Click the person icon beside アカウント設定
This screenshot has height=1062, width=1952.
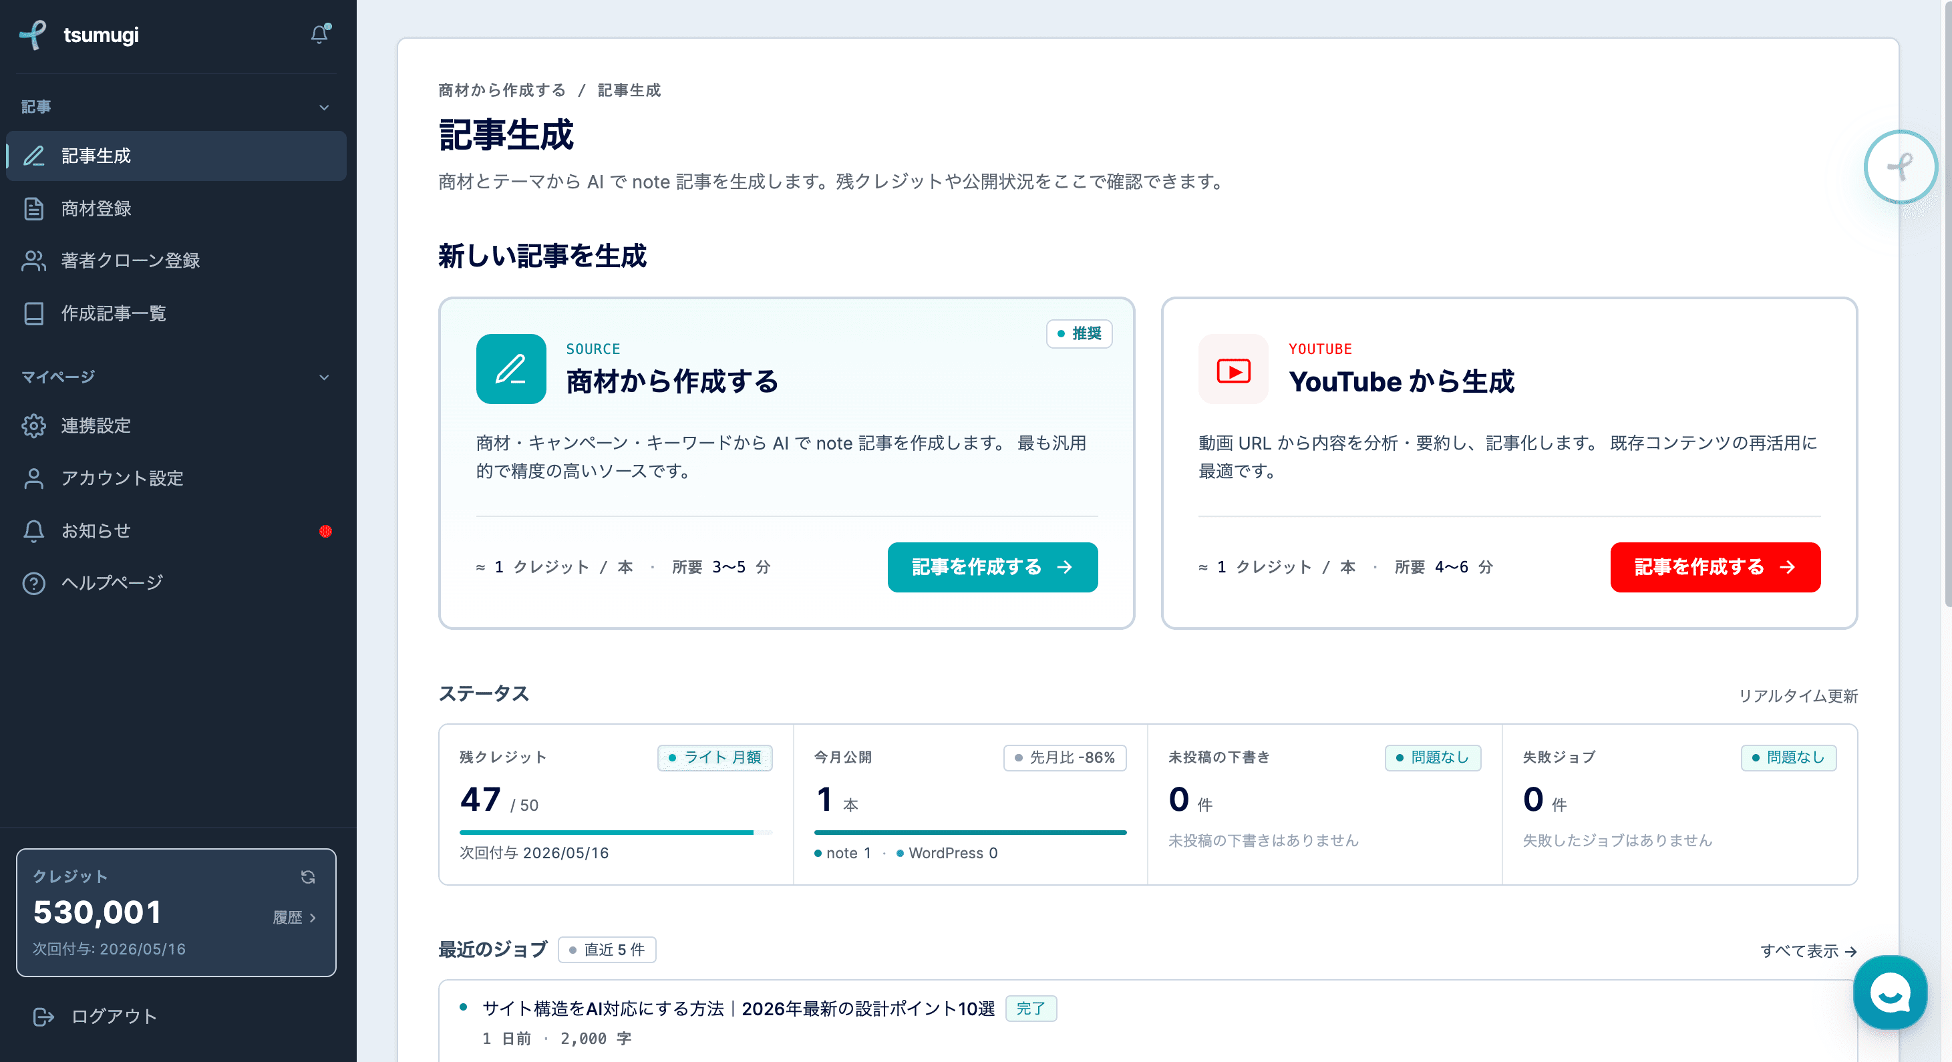tap(34, 478)
